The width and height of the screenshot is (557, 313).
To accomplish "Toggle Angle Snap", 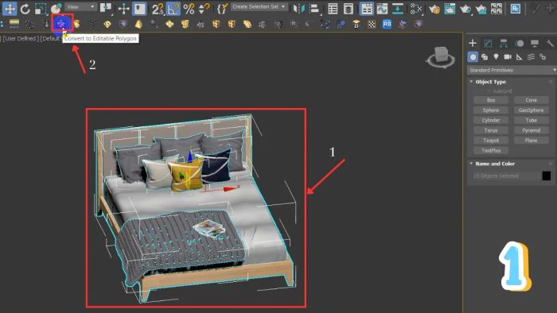I will click(x=173, y=9).
